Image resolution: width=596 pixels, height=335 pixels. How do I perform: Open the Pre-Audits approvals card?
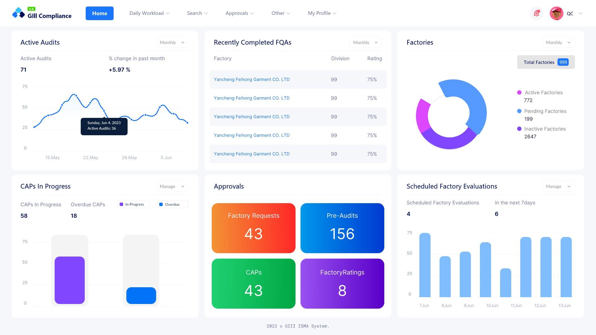(342, 228)
